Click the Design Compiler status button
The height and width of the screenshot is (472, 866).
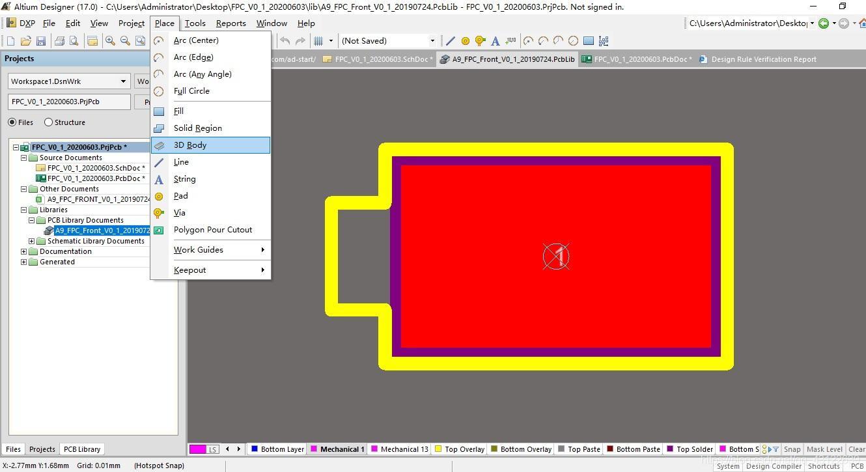click(x=774, y=466)
